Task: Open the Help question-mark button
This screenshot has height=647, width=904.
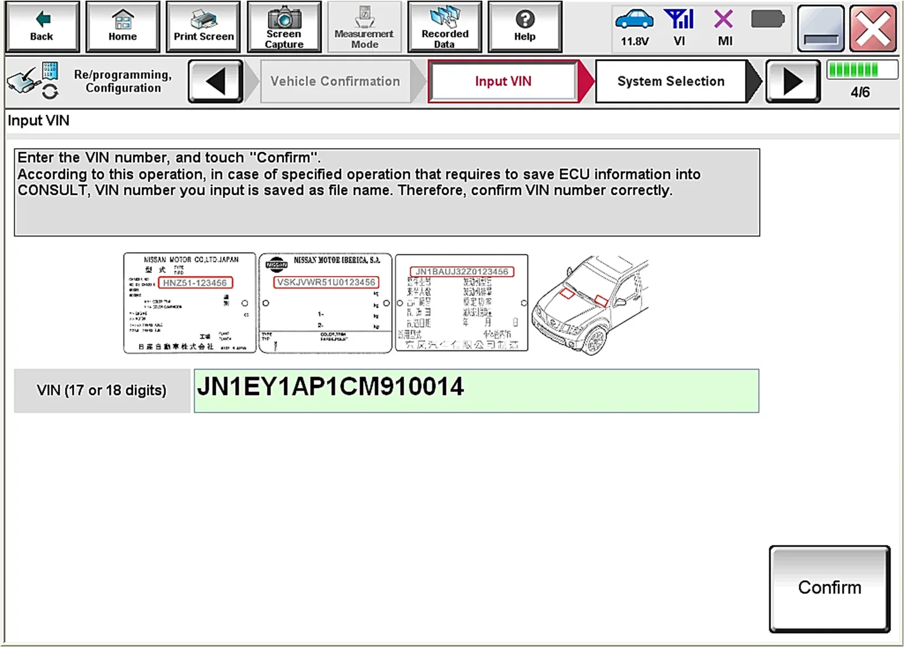Action: (525, 27)
